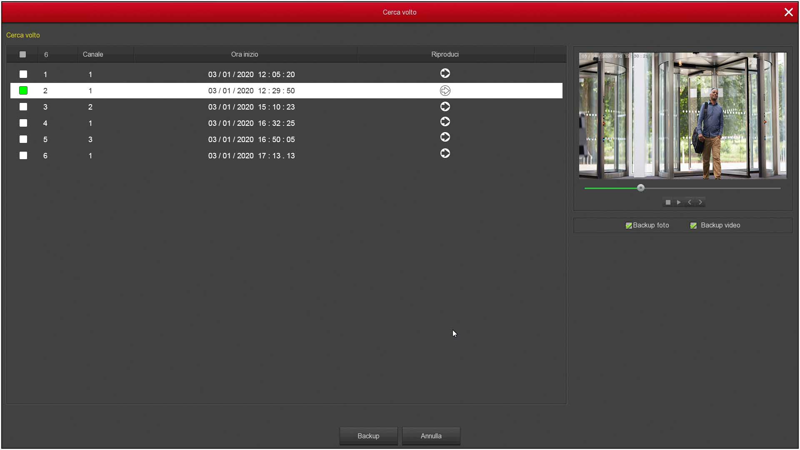Go to previous frame in preview
800x450 pixels.
coord(690,202)
